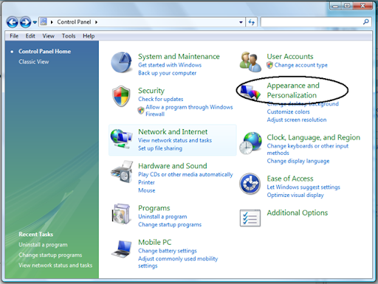Click Uninstall a program under Programs
The image size is (378, 284).
162,217
